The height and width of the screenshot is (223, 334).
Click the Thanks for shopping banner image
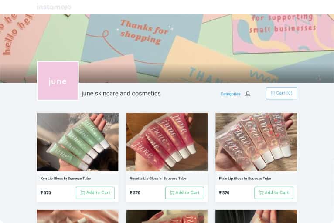(x=167, y=48)
